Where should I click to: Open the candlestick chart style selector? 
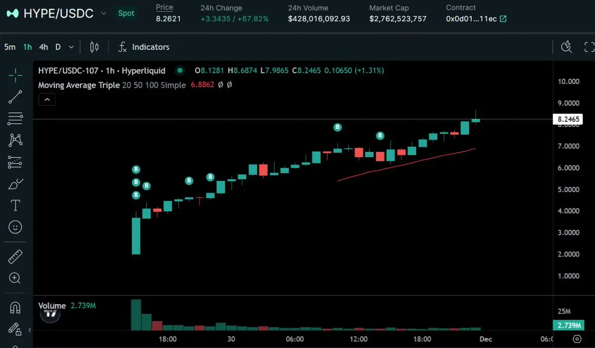[94, 47]
